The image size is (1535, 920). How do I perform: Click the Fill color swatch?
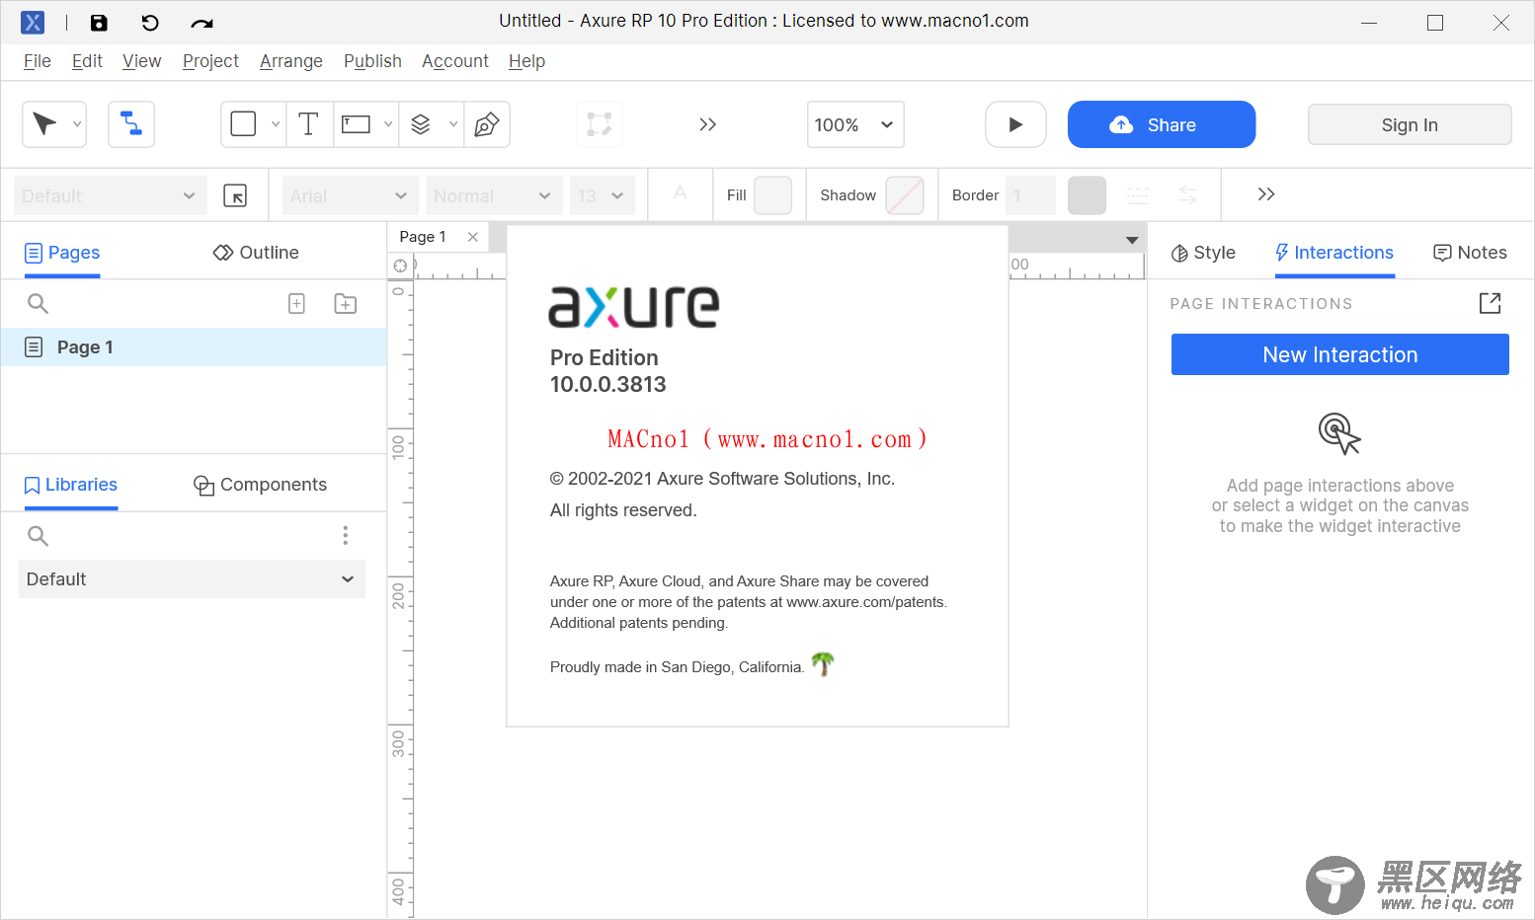[772, 195]
